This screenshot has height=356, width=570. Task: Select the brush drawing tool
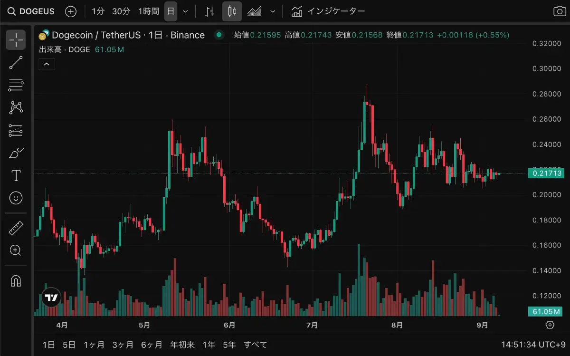tap(16, 152)
